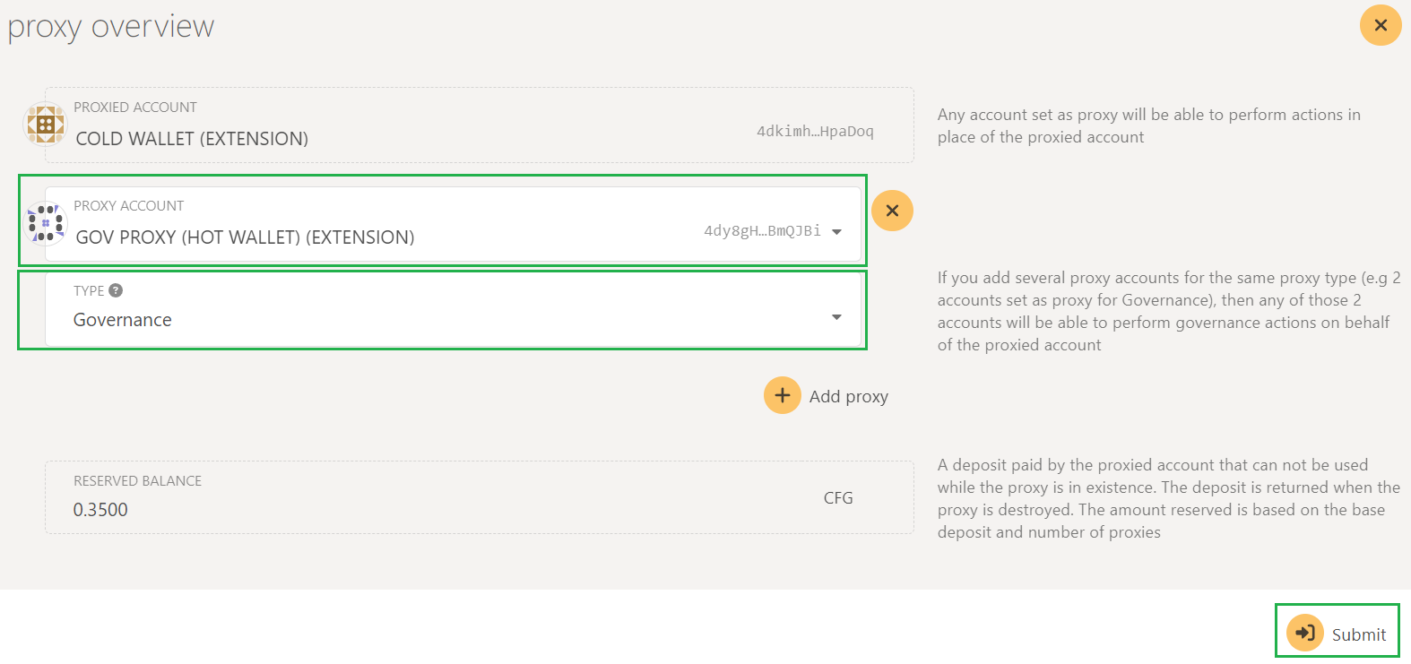Click the plus icon for Add proxy
1411x664 pixels.
point(782,395)
